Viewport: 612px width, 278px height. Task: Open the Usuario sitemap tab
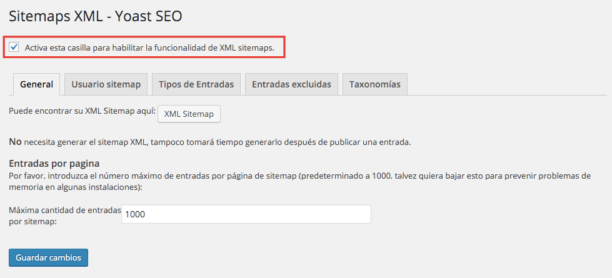click(x=106, y=84)
